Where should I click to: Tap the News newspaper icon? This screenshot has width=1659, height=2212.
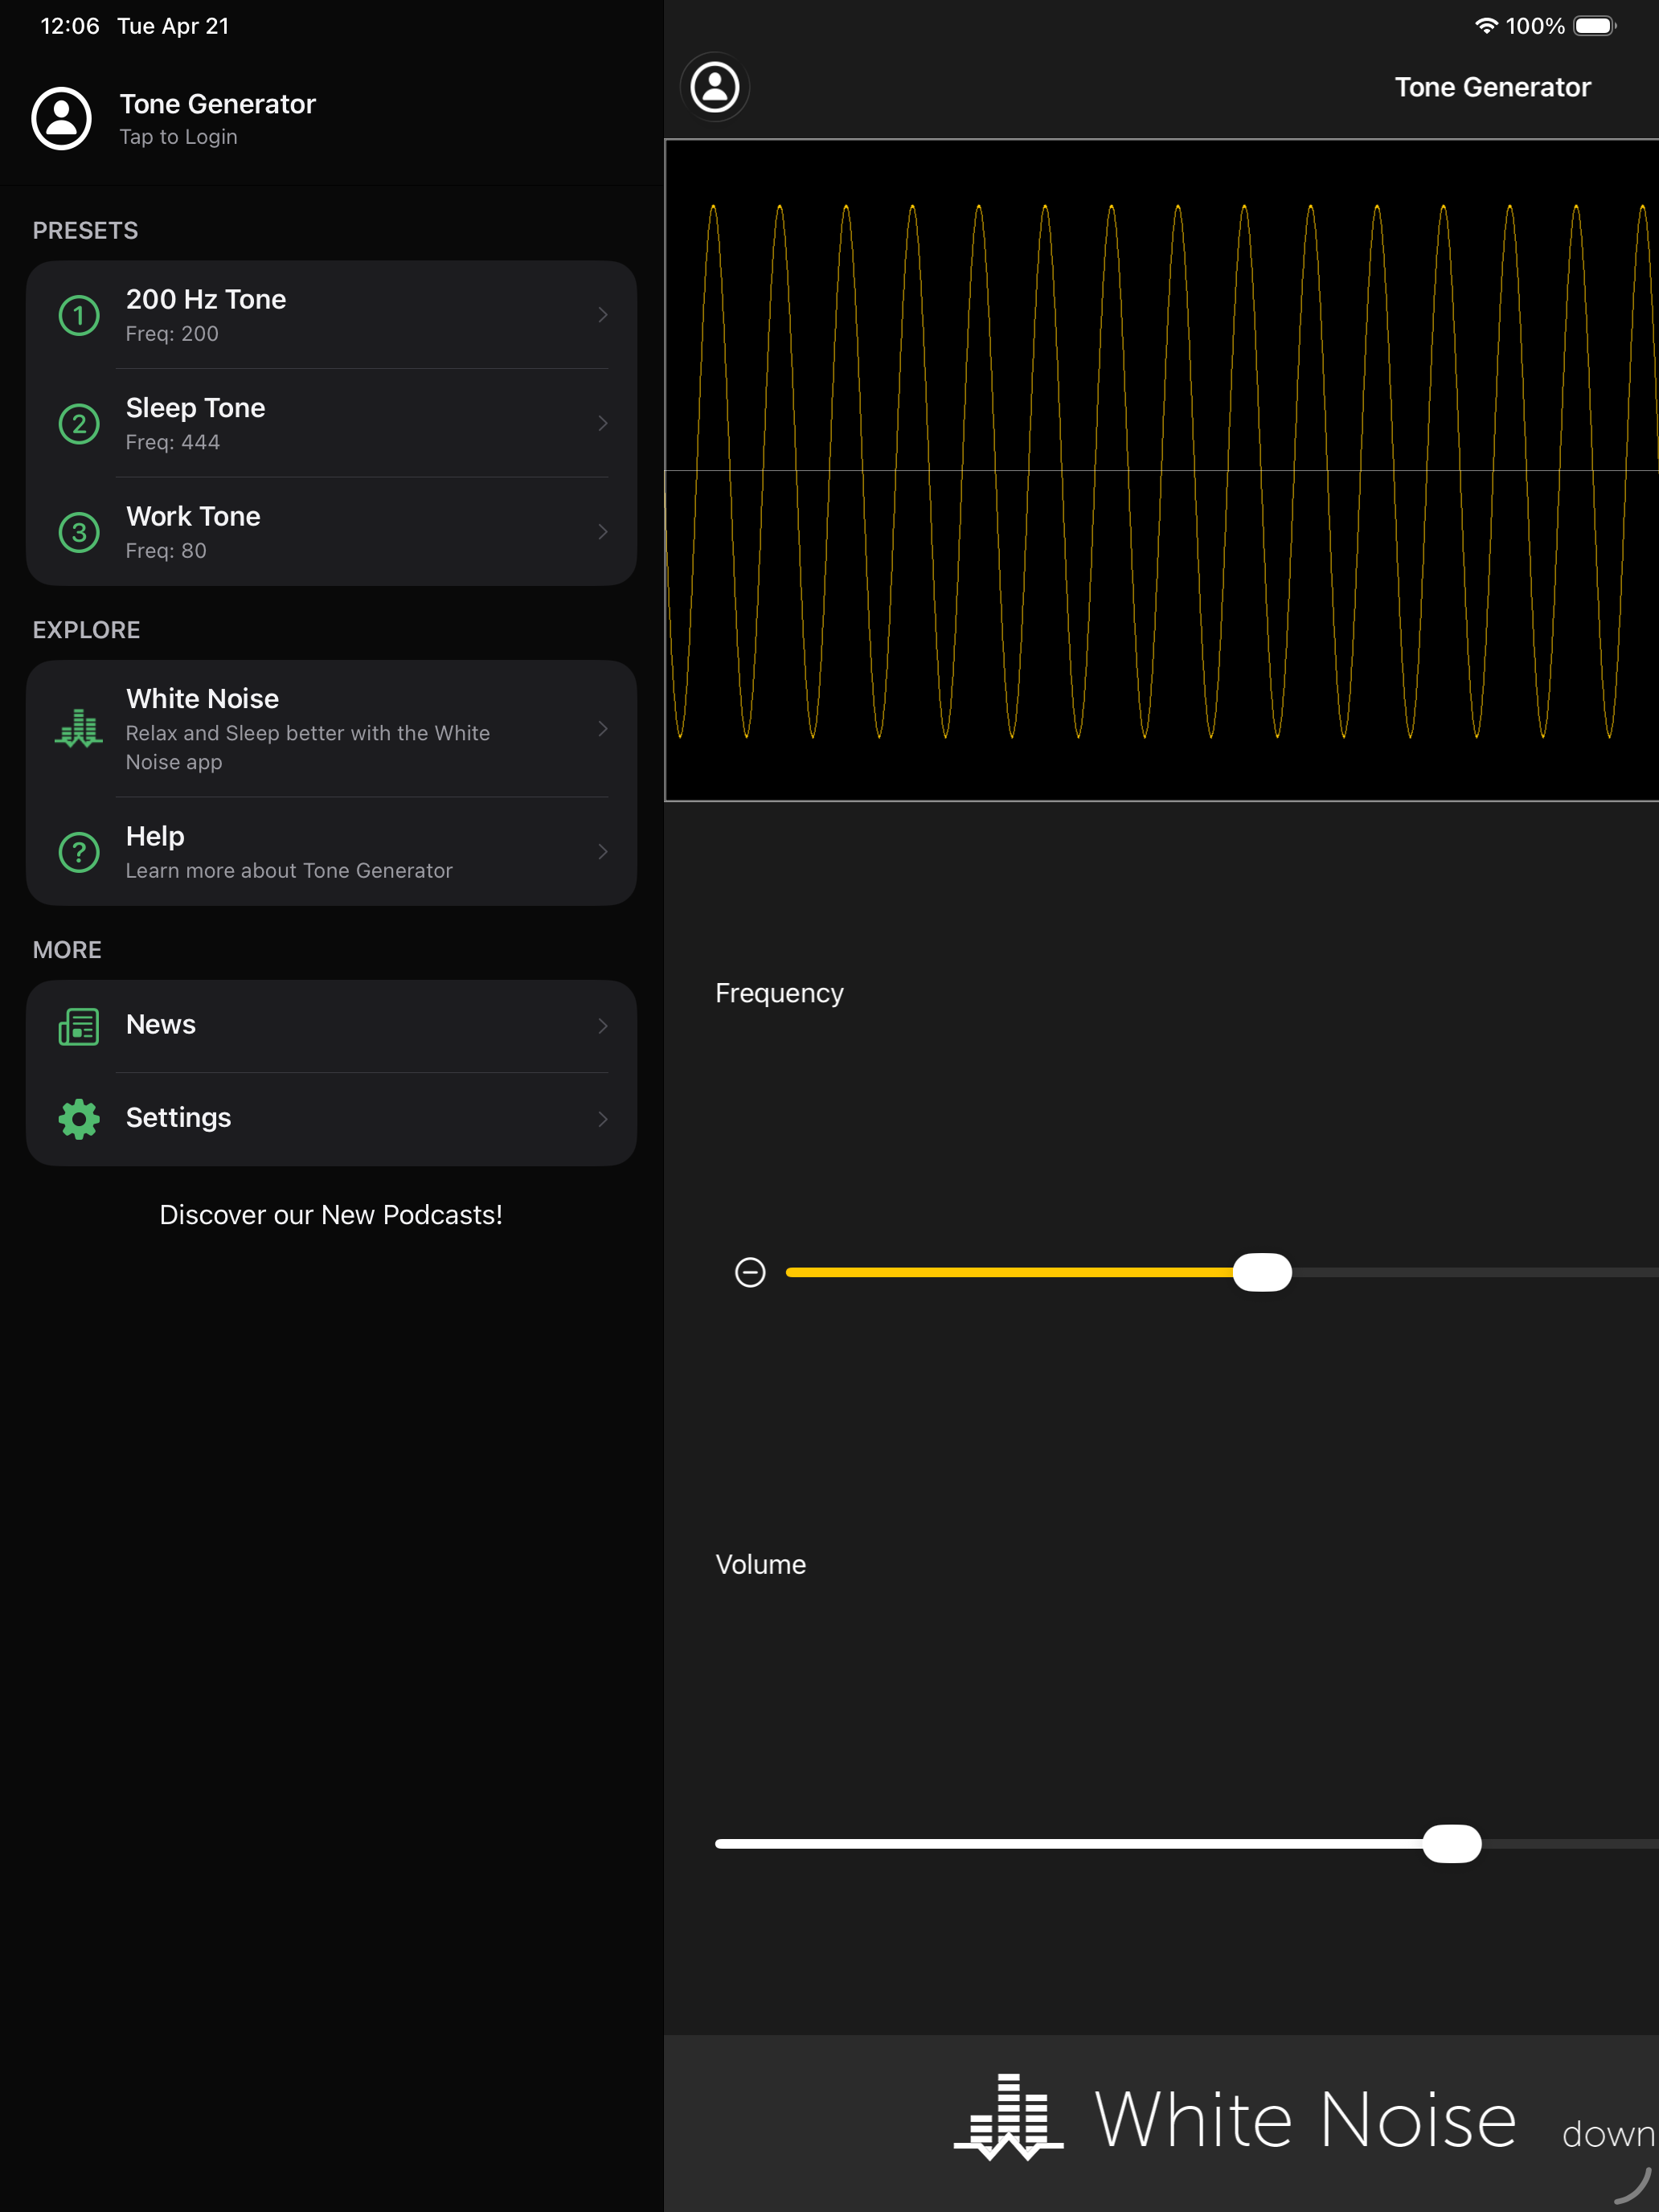(79, 1026)
